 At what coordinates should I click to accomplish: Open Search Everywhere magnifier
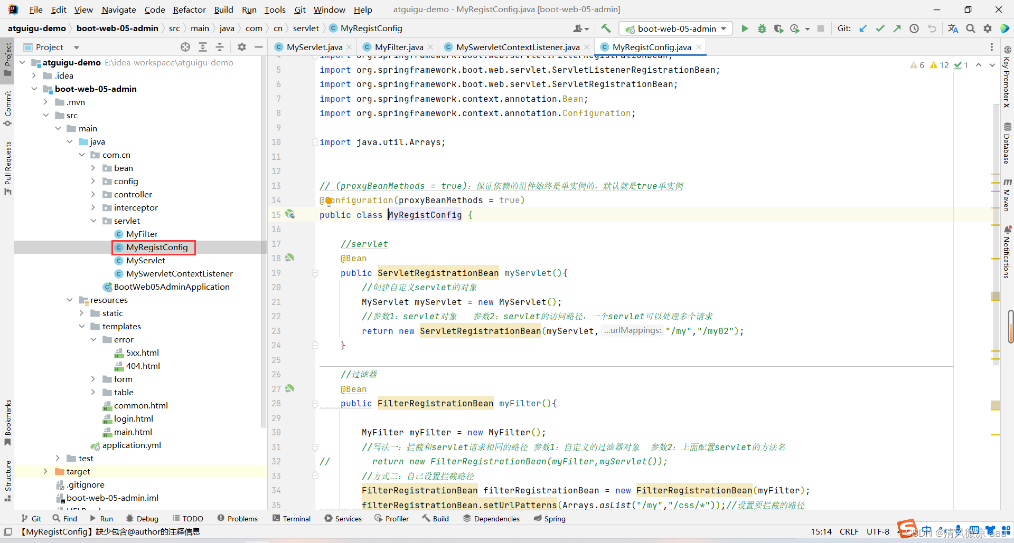[970, 28]
